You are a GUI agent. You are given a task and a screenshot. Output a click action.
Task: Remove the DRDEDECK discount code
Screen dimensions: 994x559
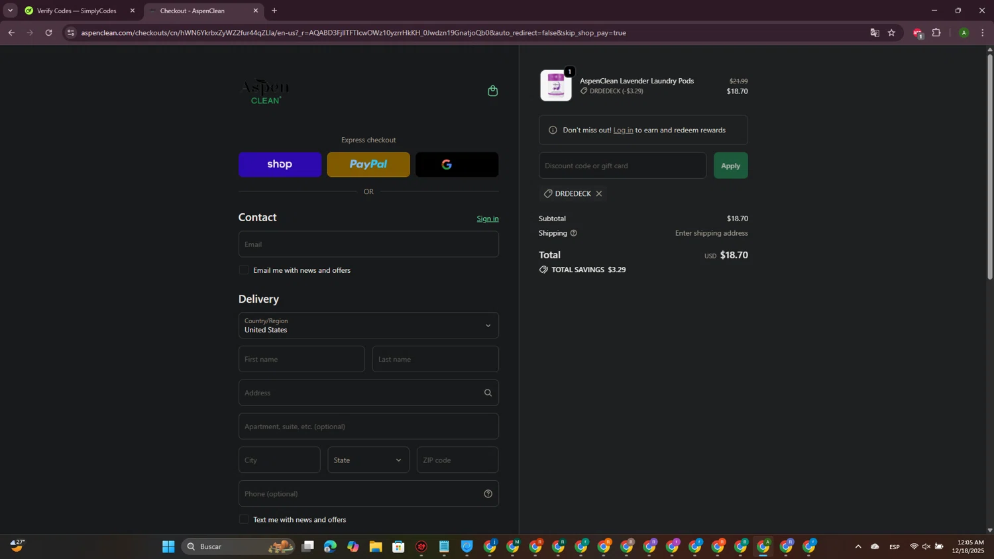599,193
